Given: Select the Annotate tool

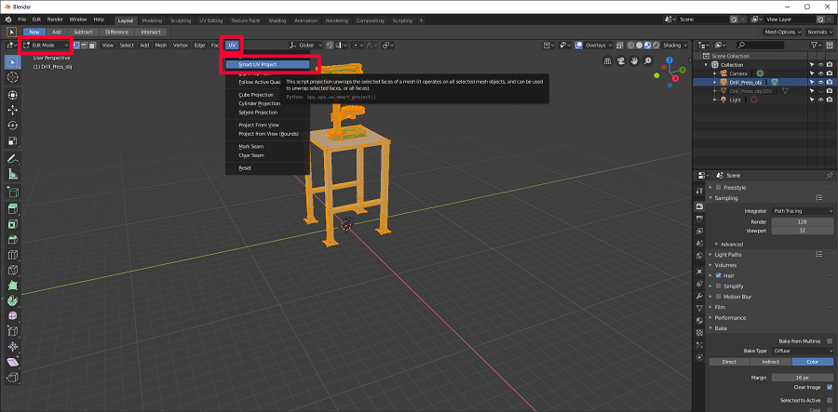Looking at the screenshot, I should 13,158.
